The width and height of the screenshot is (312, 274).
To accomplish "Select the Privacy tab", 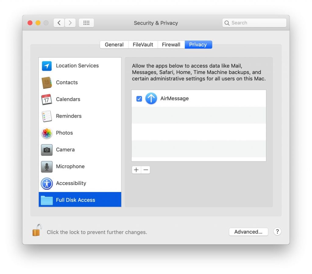I will point(198,44).
